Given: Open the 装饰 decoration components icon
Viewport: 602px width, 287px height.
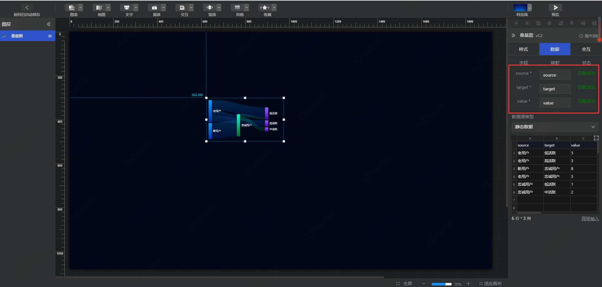Looking at the screenshot, I should point(210,8).
